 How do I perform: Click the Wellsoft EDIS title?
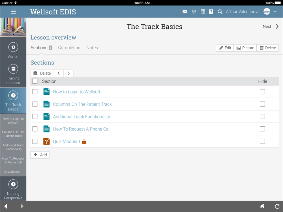pyautogui.click(x=53, y=12)
